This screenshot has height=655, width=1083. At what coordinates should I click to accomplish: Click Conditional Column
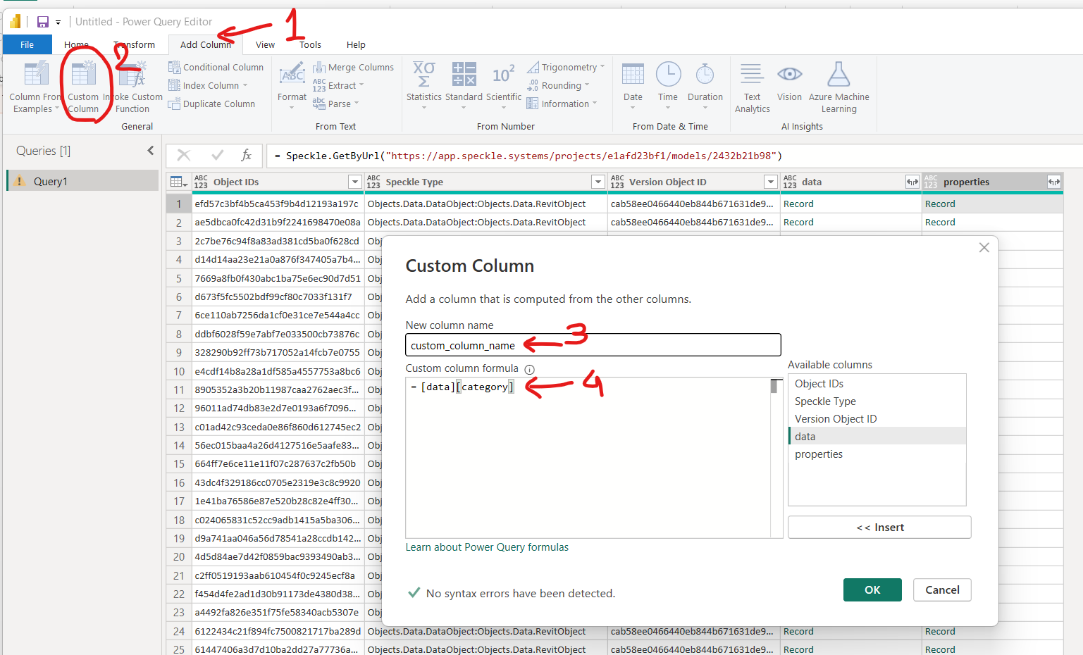[x=216, y=67]
